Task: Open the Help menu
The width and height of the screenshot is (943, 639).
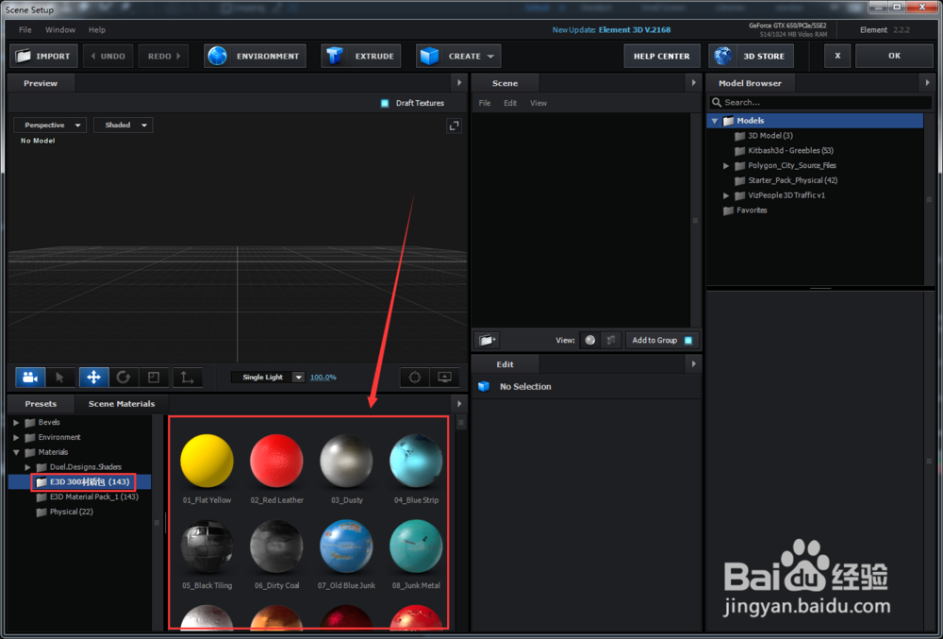Action: [97, 29]
